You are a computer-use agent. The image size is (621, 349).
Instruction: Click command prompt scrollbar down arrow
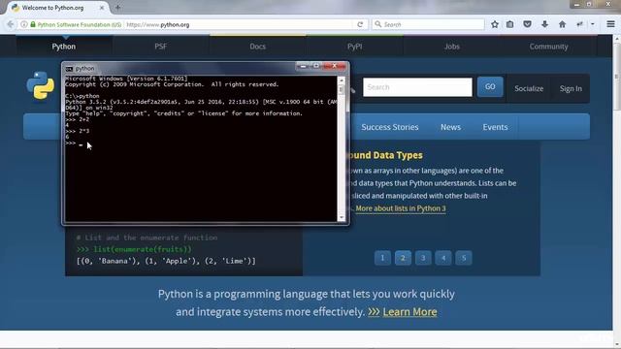(x=341, y=217)
